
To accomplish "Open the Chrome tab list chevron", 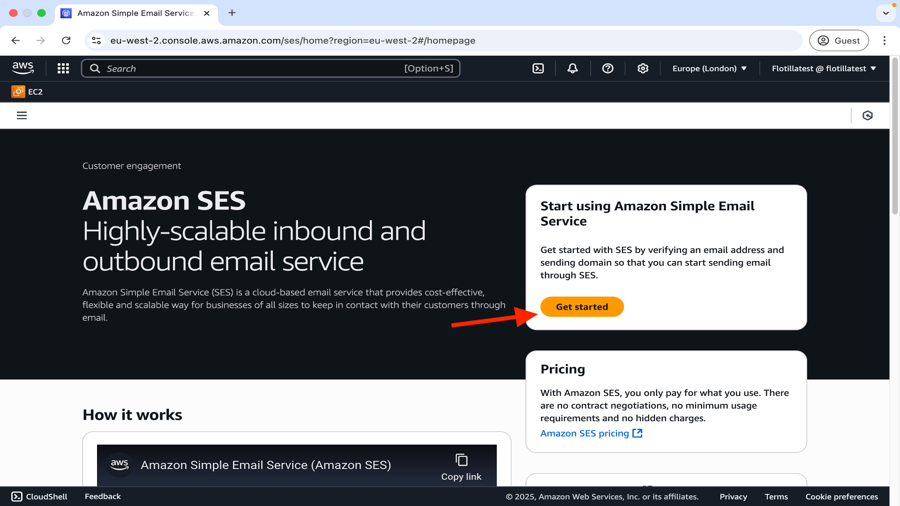I will click(885, 13).
